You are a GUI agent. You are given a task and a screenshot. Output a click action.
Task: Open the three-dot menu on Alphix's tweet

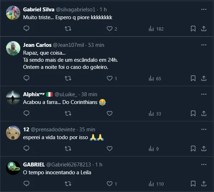click(x=204, y=94)
